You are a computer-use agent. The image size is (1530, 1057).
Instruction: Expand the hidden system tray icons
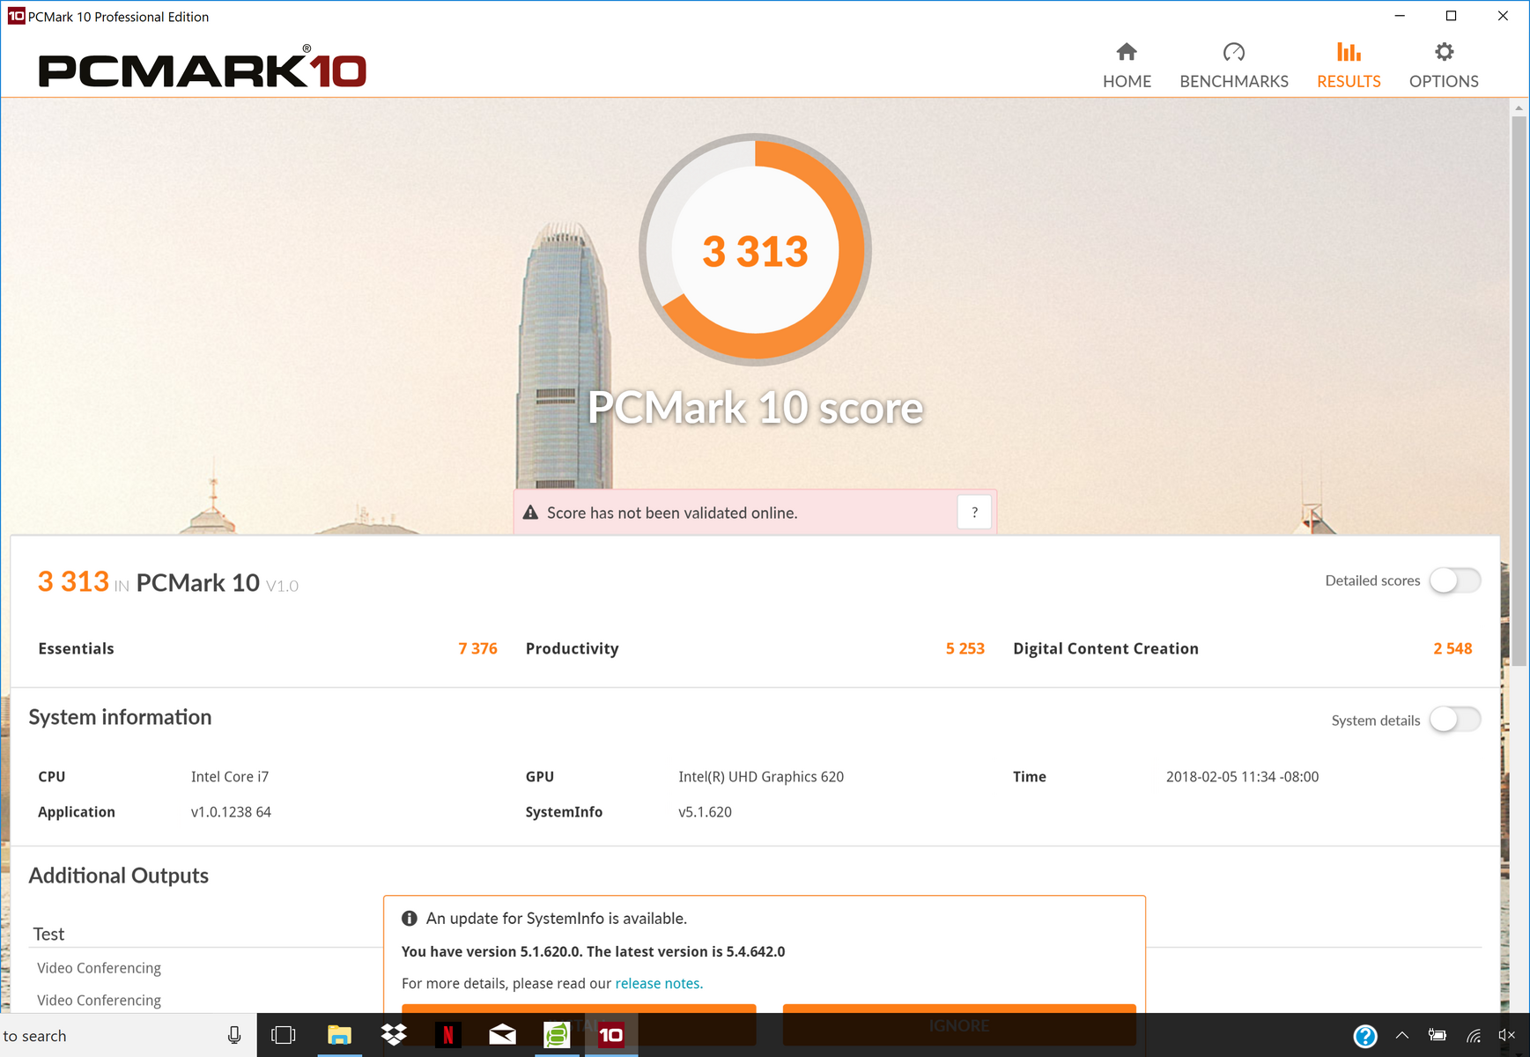tap(1401, 1036)
